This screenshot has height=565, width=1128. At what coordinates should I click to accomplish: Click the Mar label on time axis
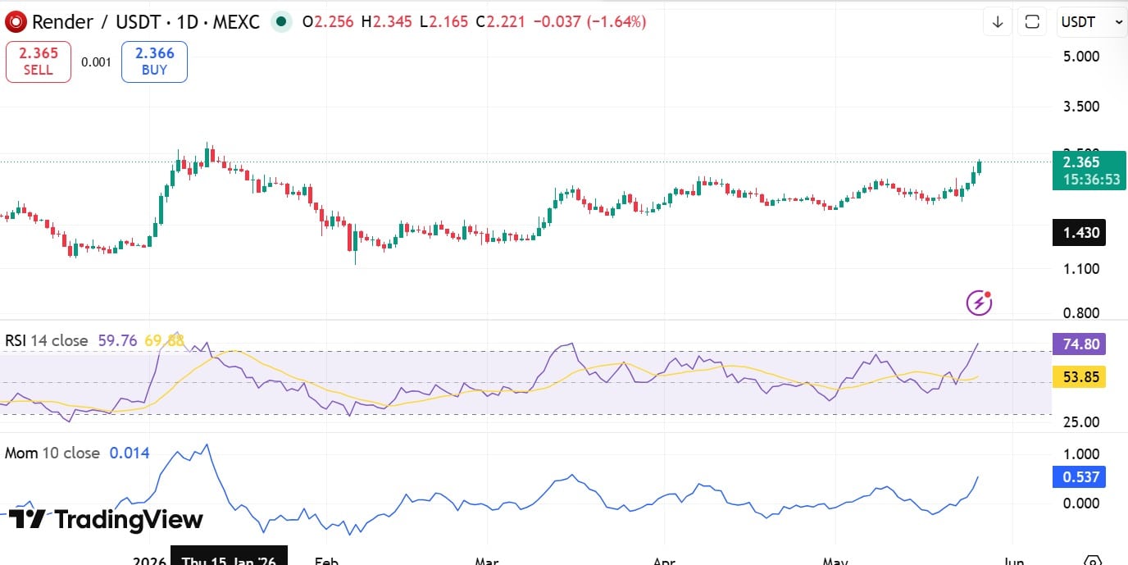487,559
